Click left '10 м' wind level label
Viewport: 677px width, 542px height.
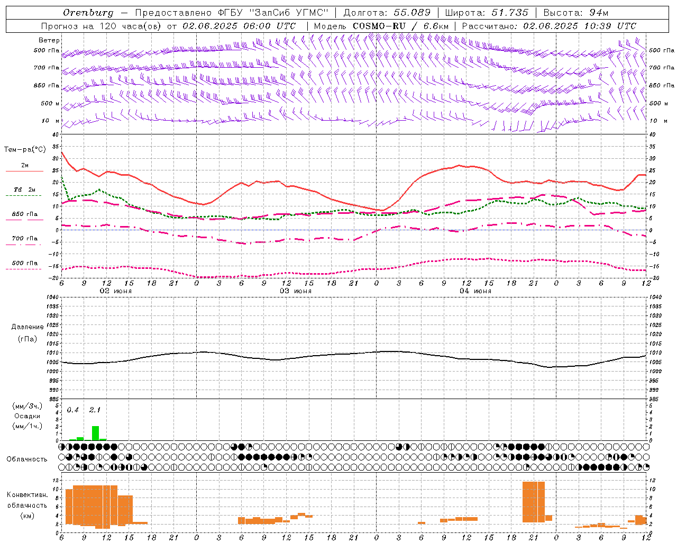click(x=51, y=121)
